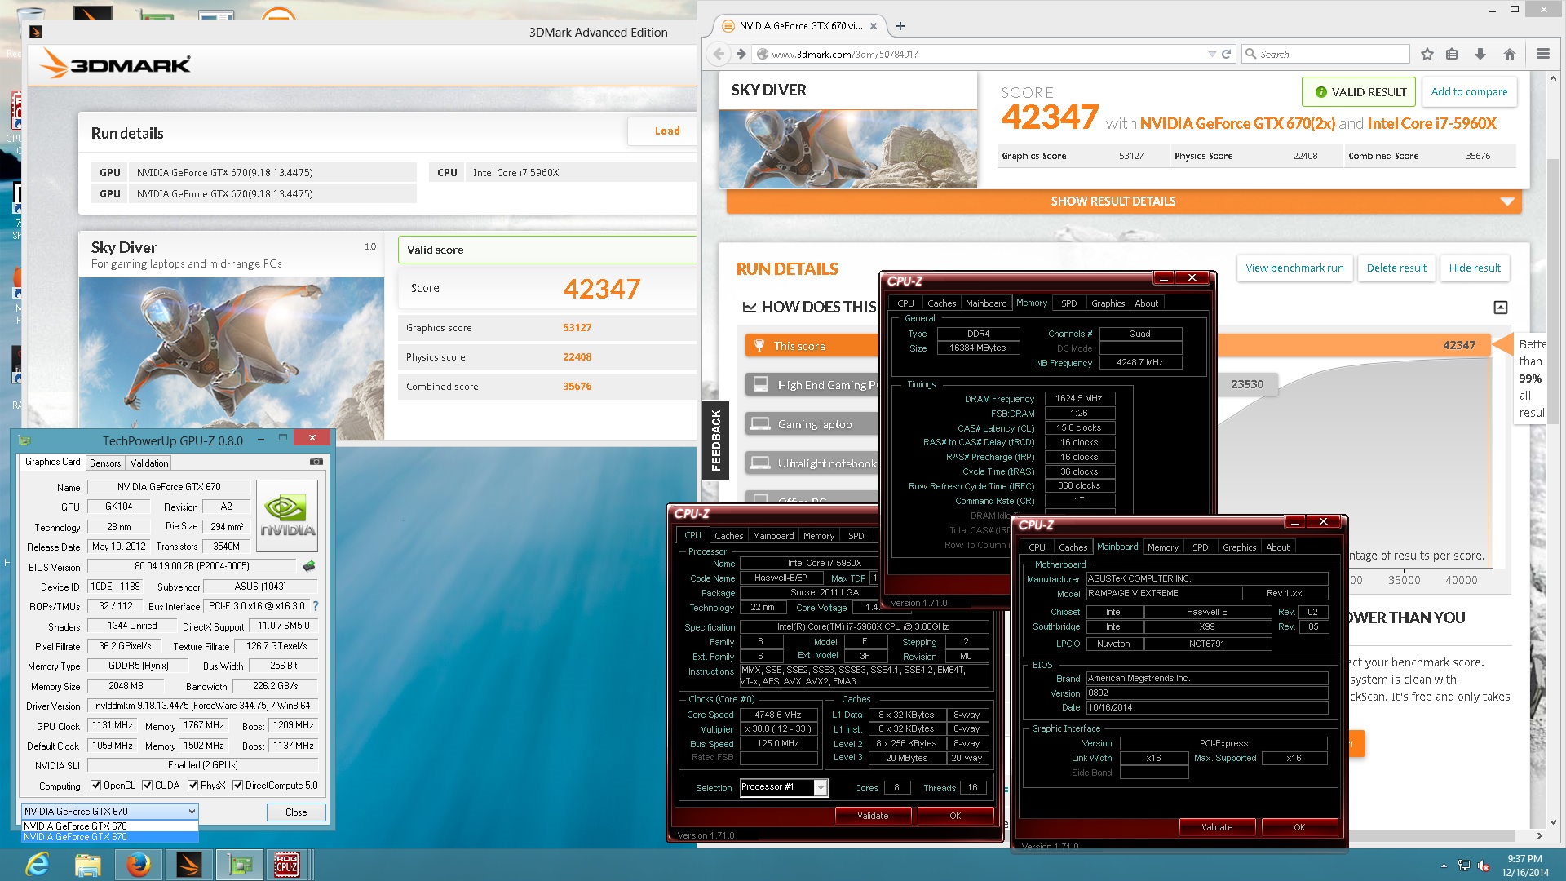Toggle DirectCompute 5.0 checkbox

237,786
